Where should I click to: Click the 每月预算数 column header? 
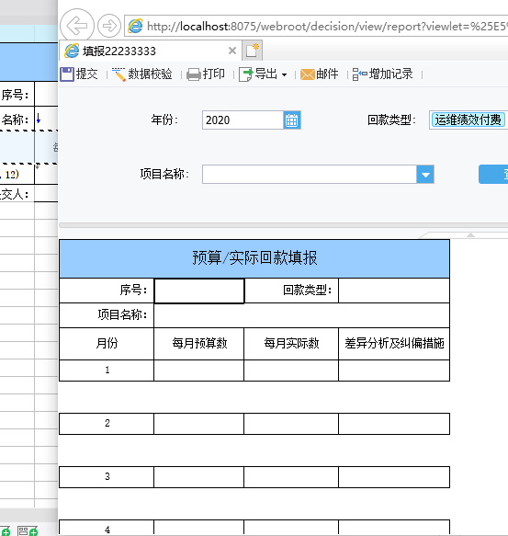coord(199,344)
